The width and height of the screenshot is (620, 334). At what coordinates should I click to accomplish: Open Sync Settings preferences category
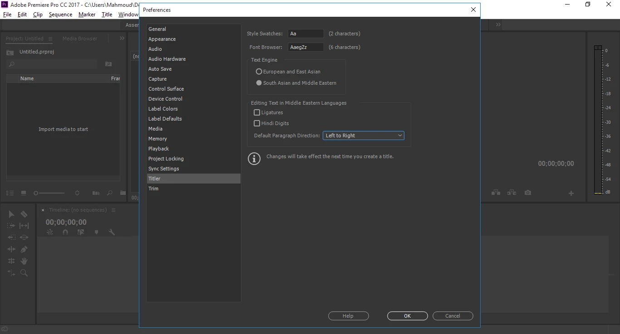tap(193, 169)
